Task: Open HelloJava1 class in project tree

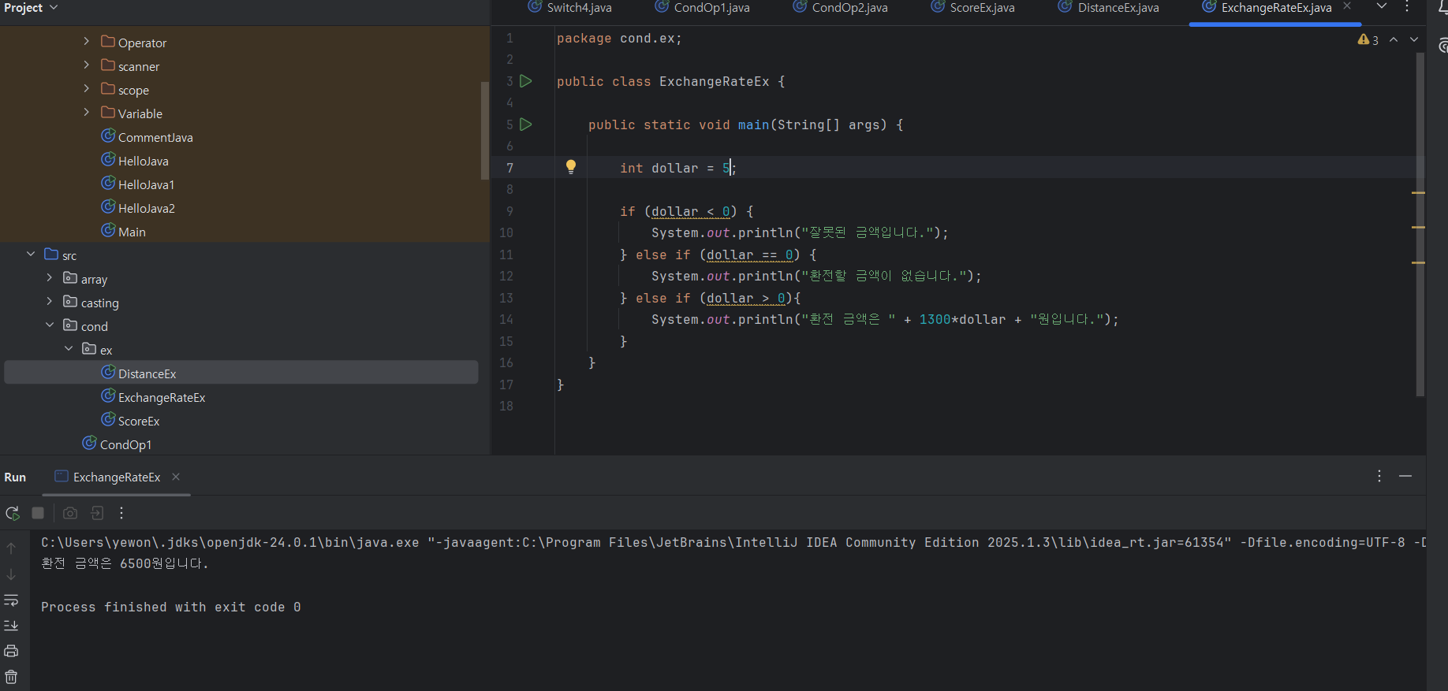Action: pos(138,184)
